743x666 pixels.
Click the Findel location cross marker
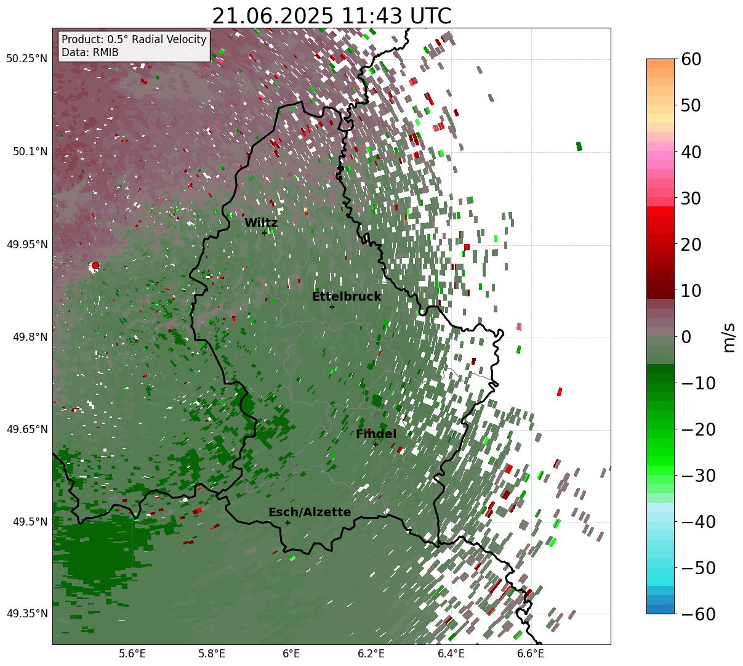(x=376, y=444)
